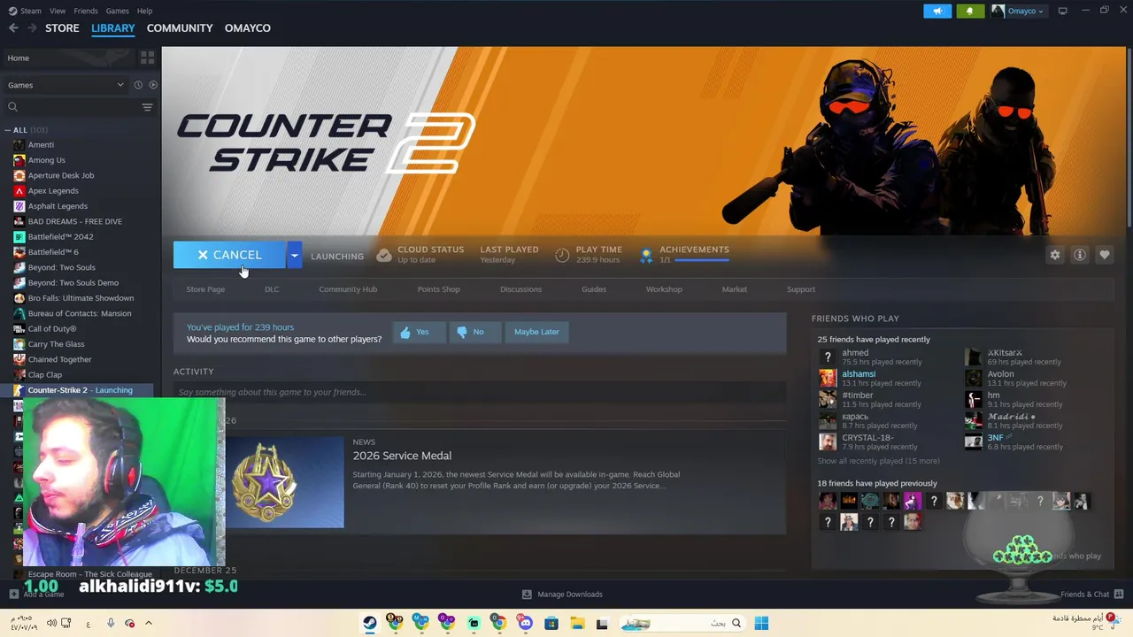Open Counter-Strike 2 settings gear
The width and height of the screenshot is (1133, 637).
tap(1055, 255)
